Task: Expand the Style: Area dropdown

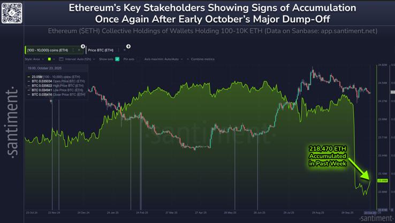Action: pyautogui.click(x=35, y=59)
